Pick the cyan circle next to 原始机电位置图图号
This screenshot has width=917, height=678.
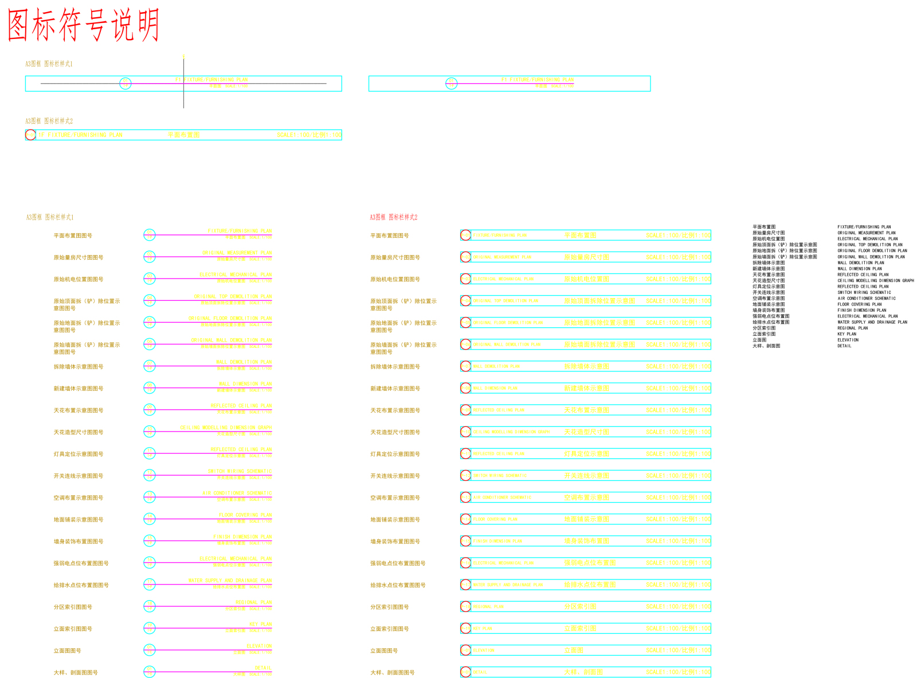150,279
